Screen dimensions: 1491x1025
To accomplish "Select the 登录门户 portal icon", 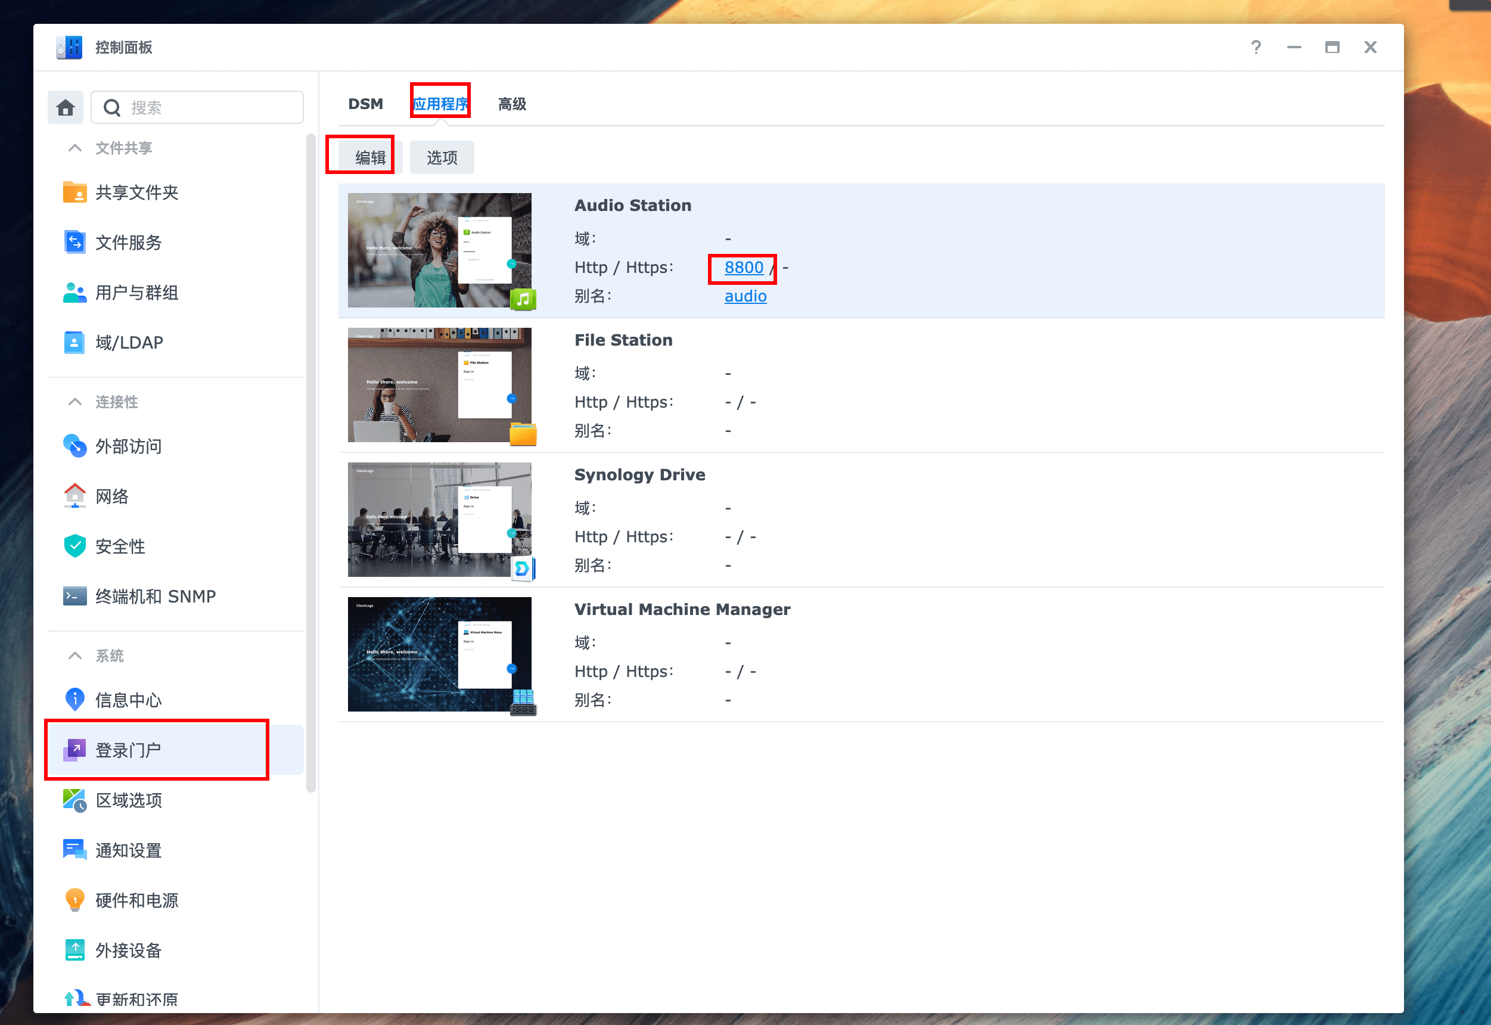I will coord(74,750).
